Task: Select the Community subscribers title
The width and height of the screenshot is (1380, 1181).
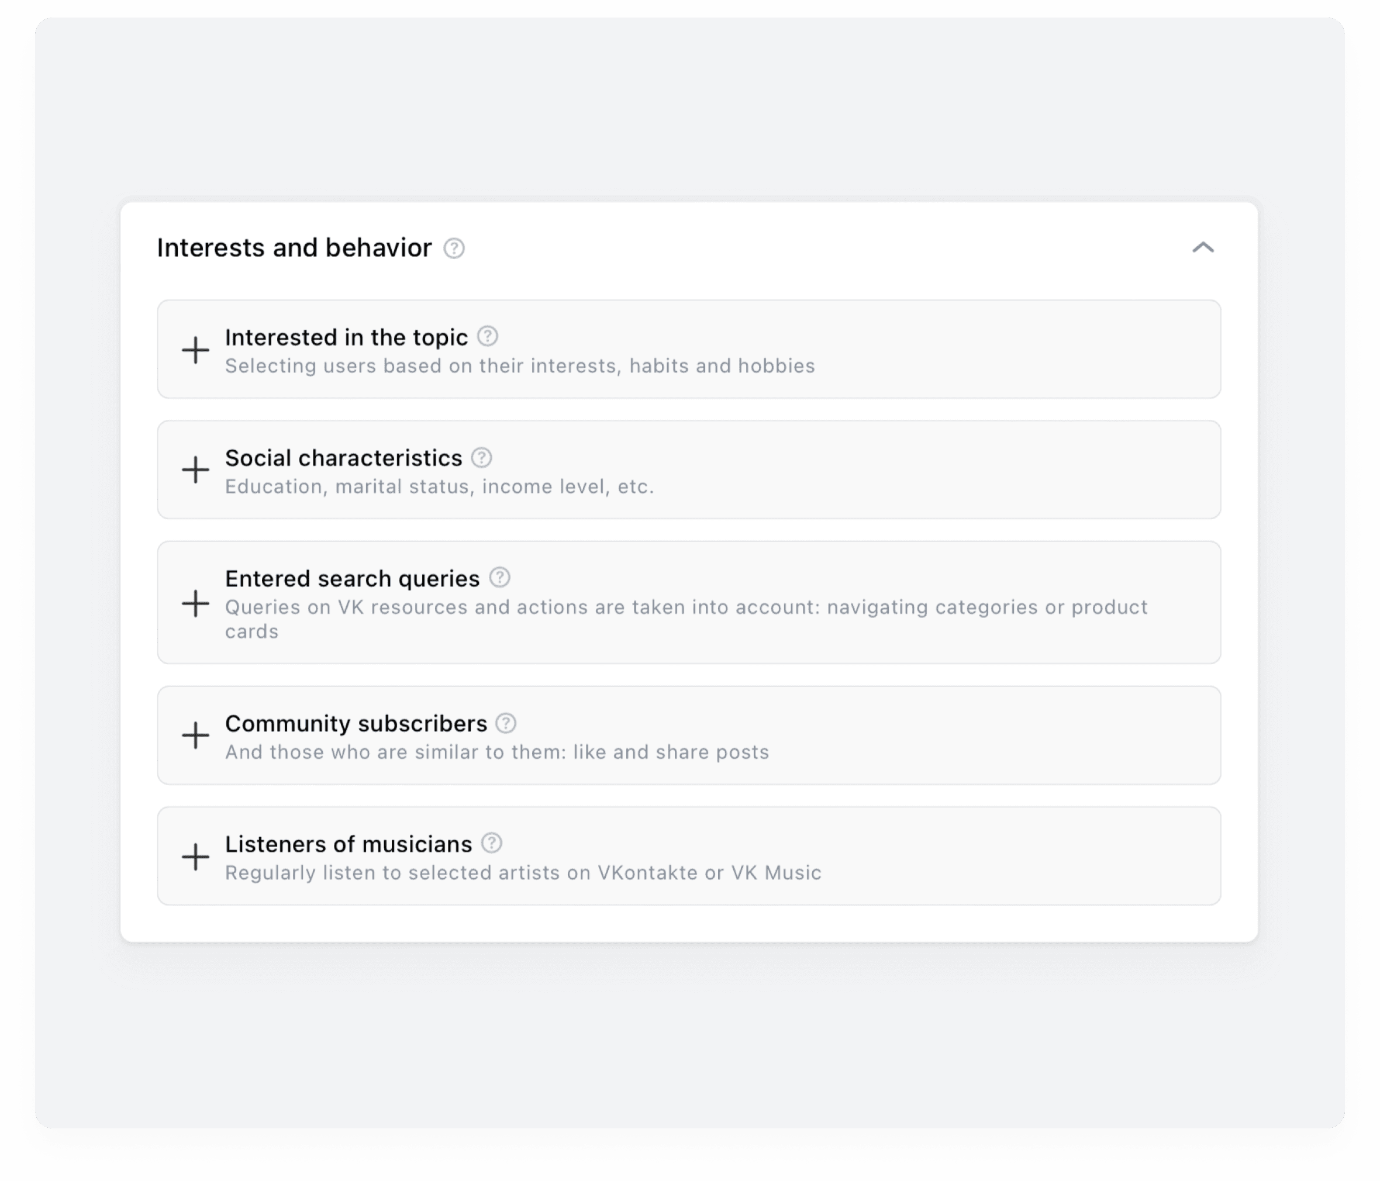Action: [x=356, y=724]
